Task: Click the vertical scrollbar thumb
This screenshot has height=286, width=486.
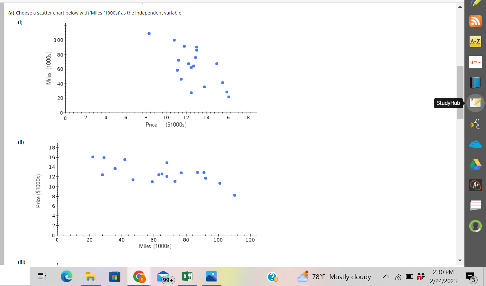Action: click(x=460, y=92)
